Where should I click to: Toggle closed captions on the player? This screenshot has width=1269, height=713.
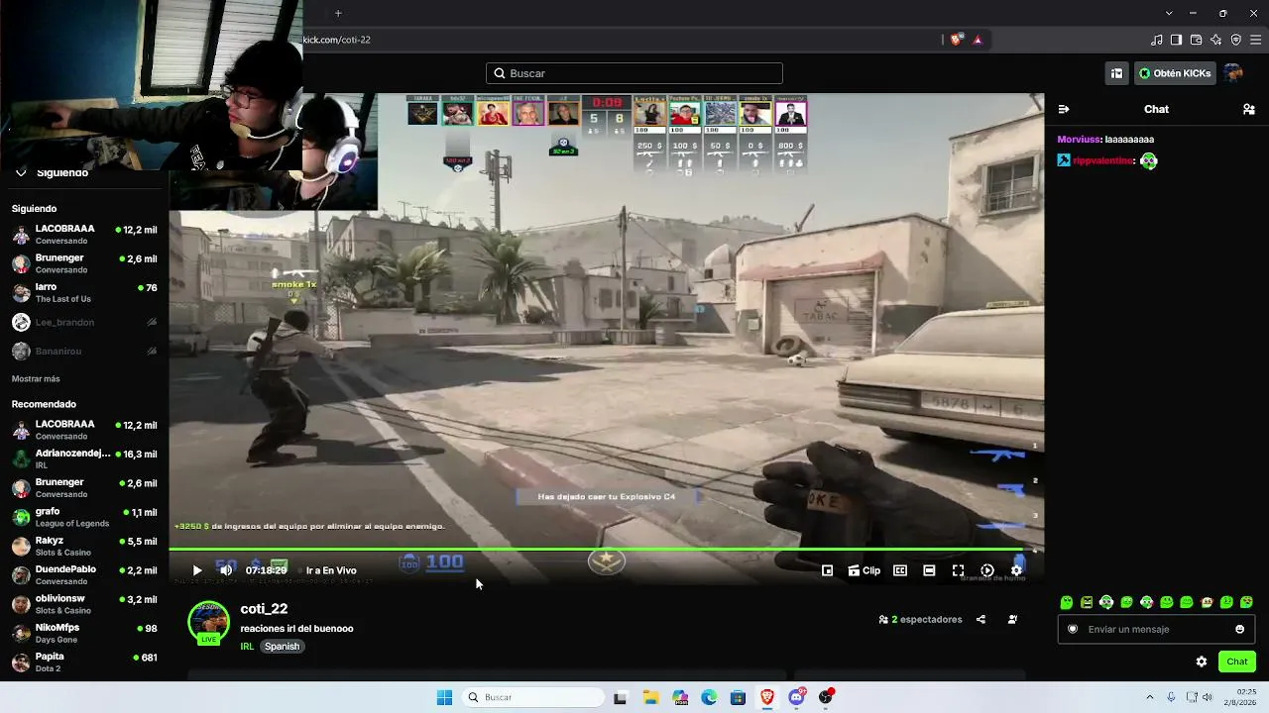click(900, 570)
